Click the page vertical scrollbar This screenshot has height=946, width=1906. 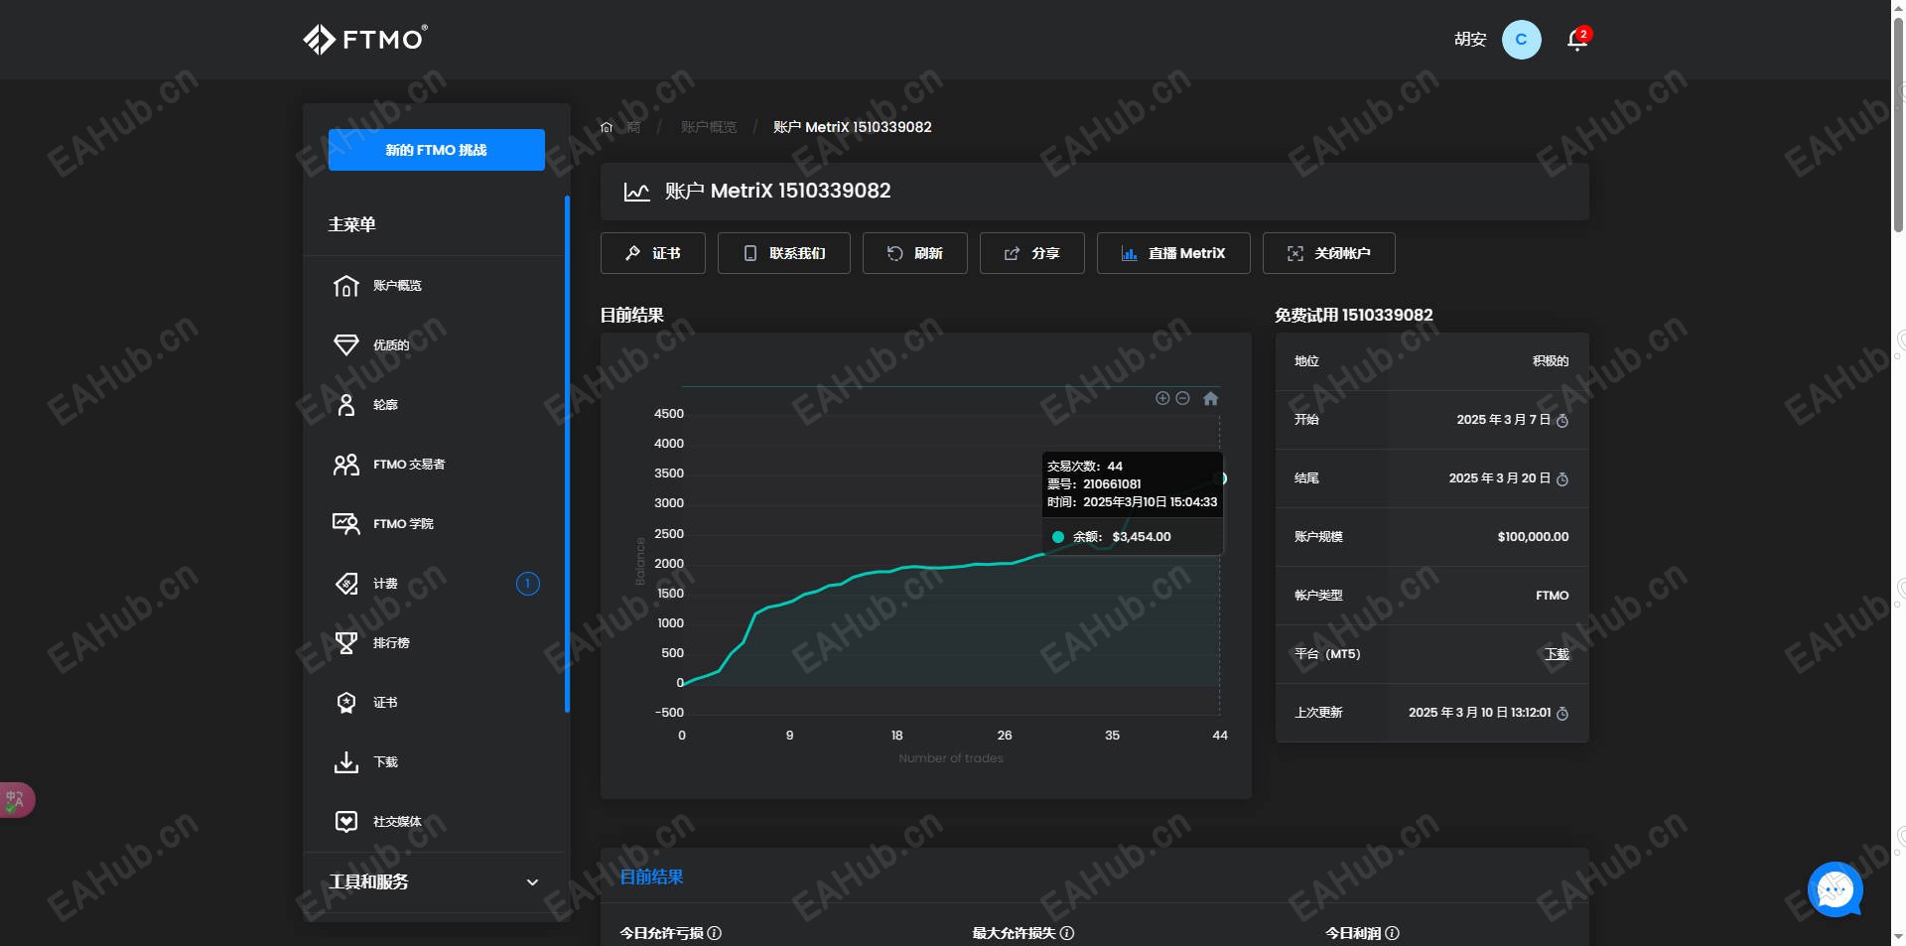pos(1898,123)
